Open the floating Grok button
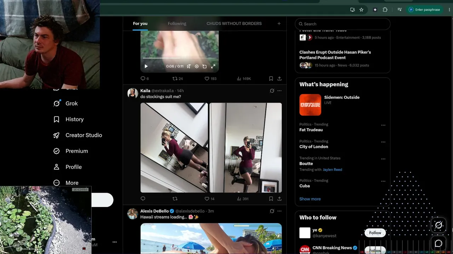453x254 pixels. click(438, 225)
